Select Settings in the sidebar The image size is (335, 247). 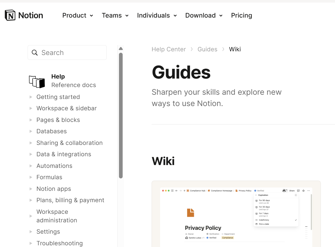point(48,232)
